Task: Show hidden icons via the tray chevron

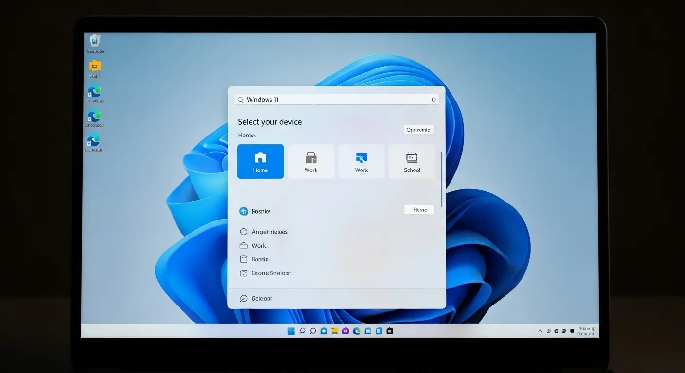Action: point(540,331)
